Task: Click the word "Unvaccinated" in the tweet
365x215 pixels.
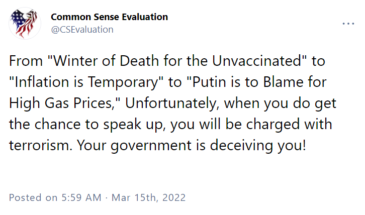Action: pos(256,61)
